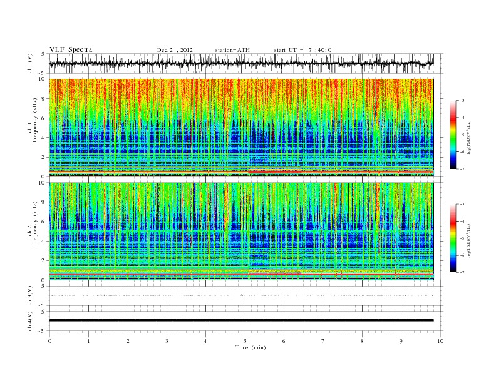Click the "2" kHz tick on the ch.2 frequency axis
496x383 pixels.
[x=44, y=261]
